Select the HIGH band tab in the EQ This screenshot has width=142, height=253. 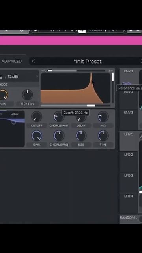point(15,114)
